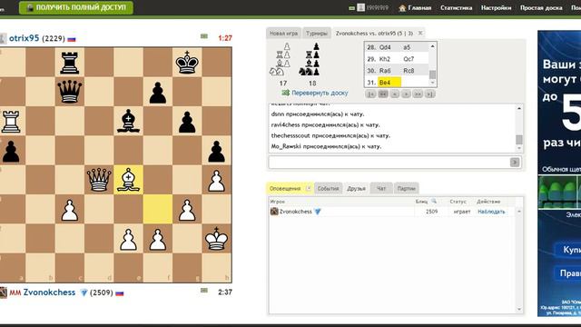Viewport: 581px width, 327px height.
Task: Select move 29. Kh2 in move list
Action: [x=385, y=59]
